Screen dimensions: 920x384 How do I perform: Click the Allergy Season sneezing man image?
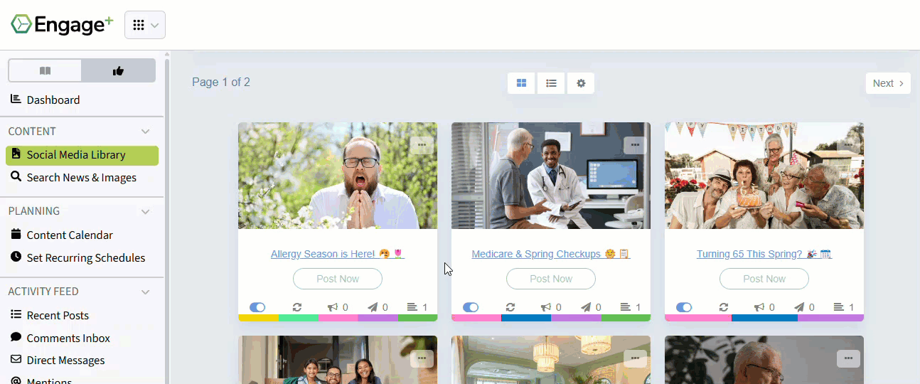(x=338, y=176)
